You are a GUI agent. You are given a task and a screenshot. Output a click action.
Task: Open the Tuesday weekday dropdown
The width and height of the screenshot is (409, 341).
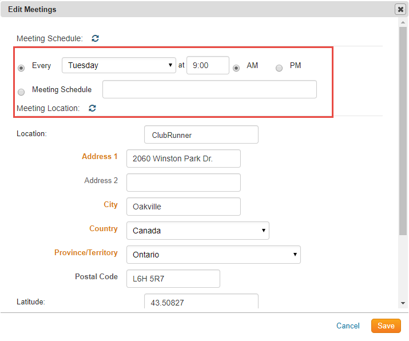click(x=119, y=65)
